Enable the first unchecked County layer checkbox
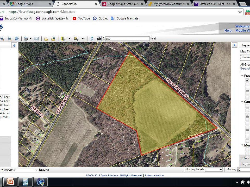Screen dimensions: 250x187 (x=247, y=106)
